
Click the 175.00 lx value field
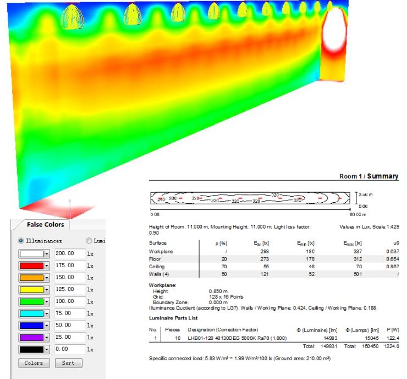click(x=69, y=266)
